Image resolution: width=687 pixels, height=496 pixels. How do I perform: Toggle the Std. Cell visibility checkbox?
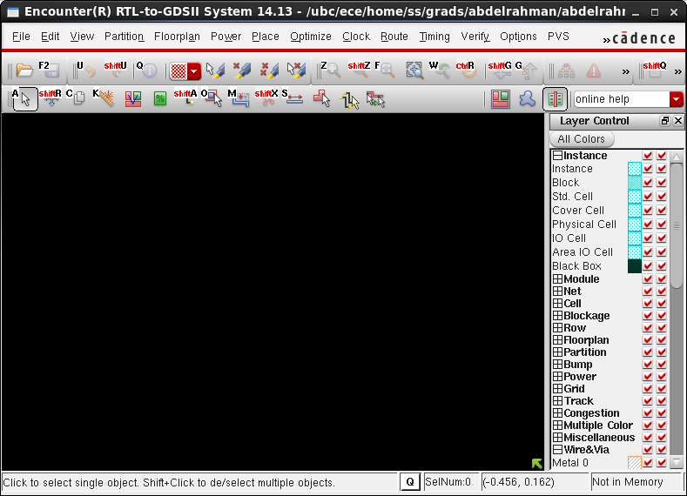(648, 197)
